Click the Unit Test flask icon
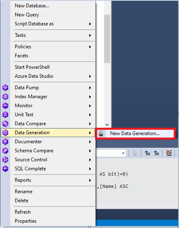The height and width of the screenshot is (228, 179). pyautogui.click(x=5, y=115)
